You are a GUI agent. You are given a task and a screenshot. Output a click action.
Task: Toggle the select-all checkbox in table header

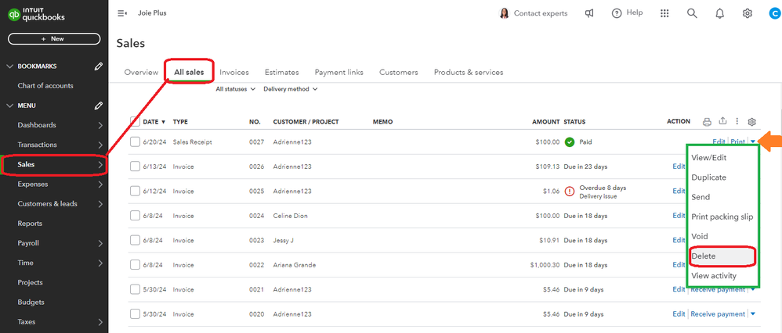[x=135, y=122]
